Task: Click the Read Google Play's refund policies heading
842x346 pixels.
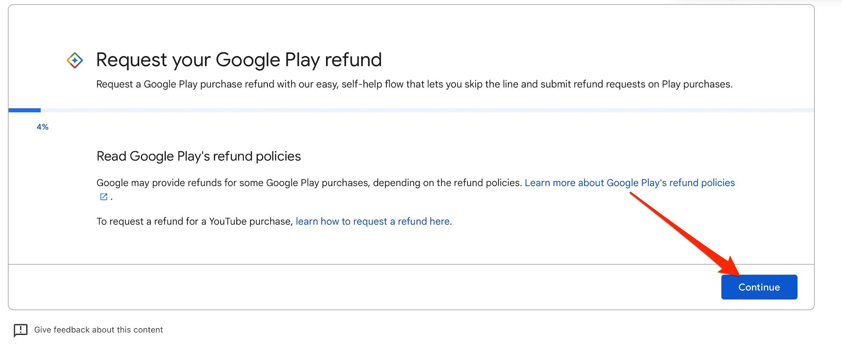Action: pyautogui.click(x=199, y=156)
